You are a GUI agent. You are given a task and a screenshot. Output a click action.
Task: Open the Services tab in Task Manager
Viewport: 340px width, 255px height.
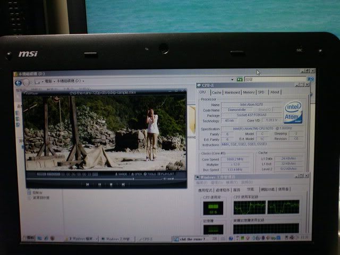click(x=236, y=190)
